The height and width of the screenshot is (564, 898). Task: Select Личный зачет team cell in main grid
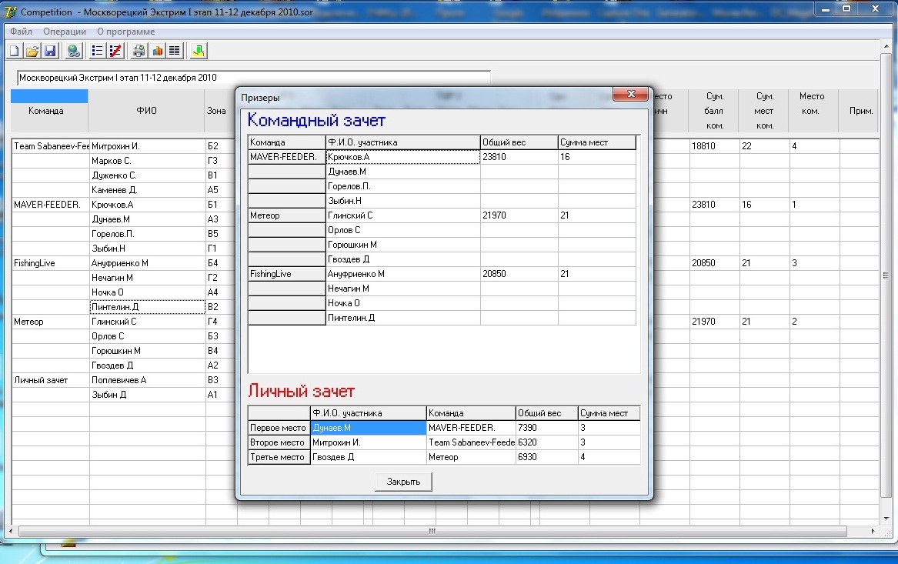50,380
